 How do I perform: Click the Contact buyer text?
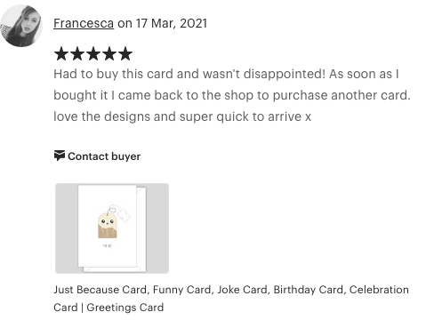(104, 156)
